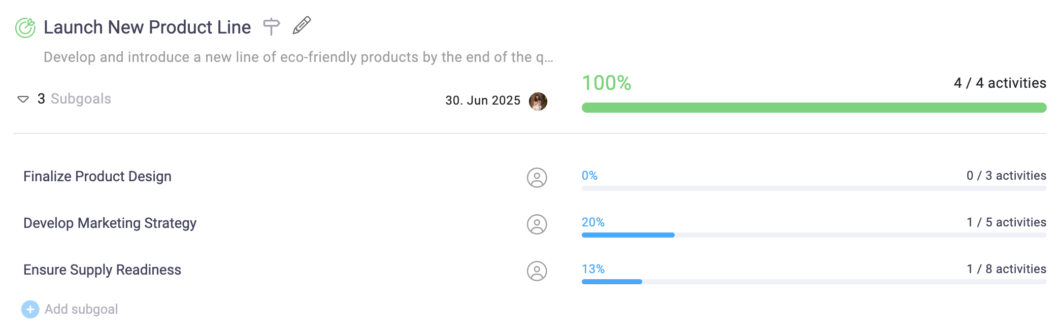Assign owner for Finalize Product Design

pyautogui.click(x=537, y=178)
